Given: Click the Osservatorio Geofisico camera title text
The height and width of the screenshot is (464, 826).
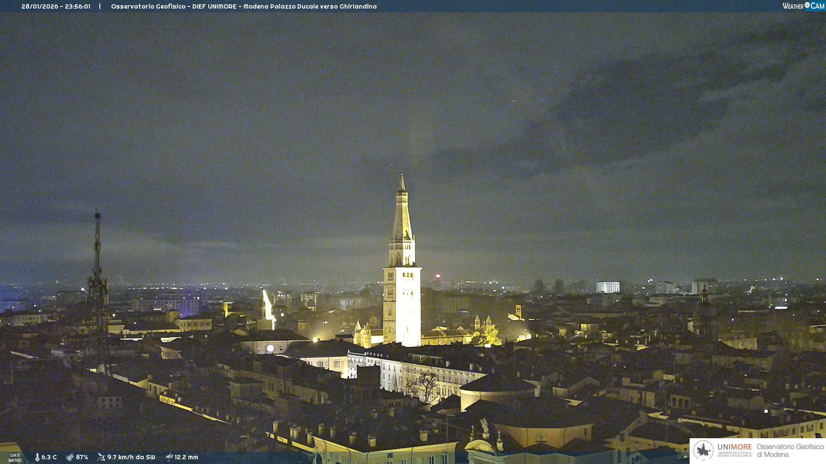Looking at the screenshot, I should [243, 6].
